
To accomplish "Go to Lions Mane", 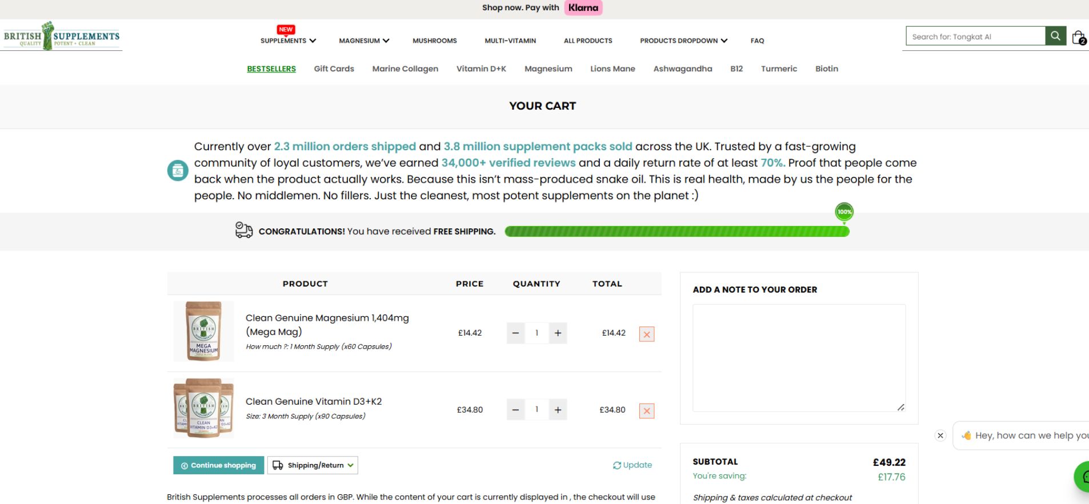I will coord(612,68).
